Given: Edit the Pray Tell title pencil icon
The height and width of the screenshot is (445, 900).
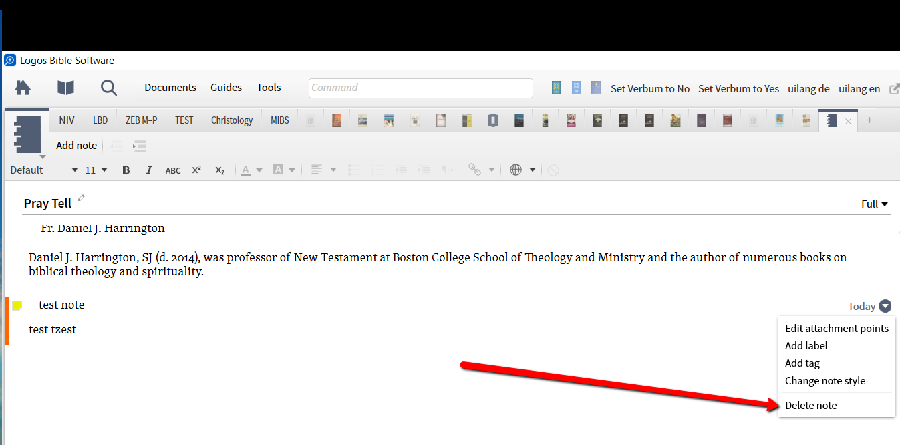Looking at the screenshot, I should click(82, 198).
